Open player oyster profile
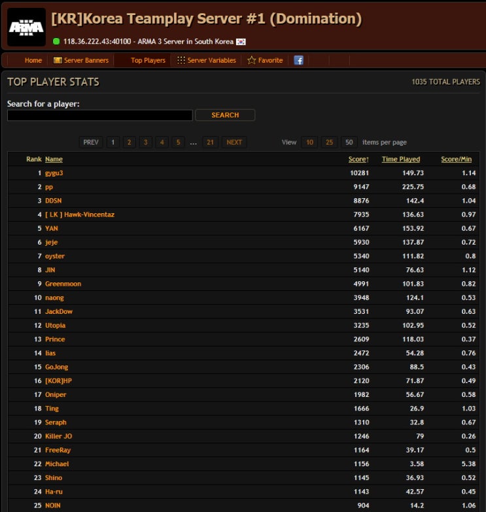 pos(55,256)
